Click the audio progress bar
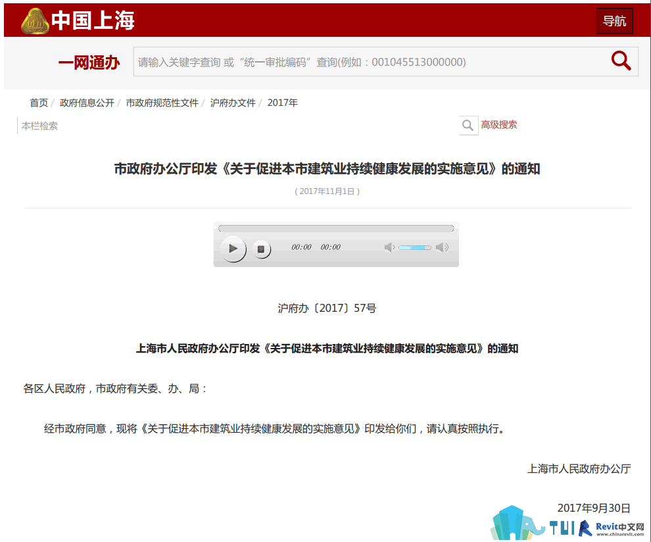 336,228
